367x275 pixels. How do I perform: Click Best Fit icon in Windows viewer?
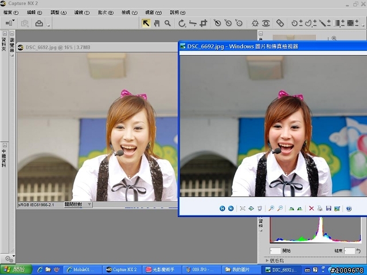[x=243, y=209]
